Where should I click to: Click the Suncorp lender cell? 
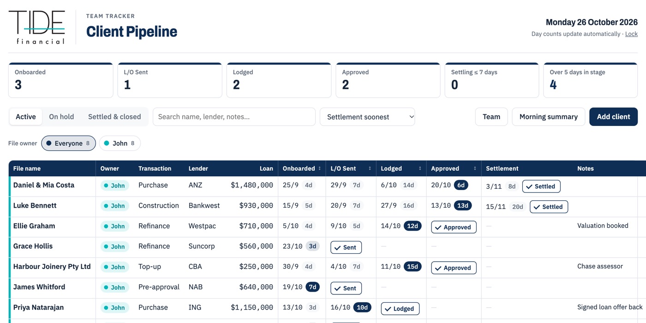click(x=202, y=246)
